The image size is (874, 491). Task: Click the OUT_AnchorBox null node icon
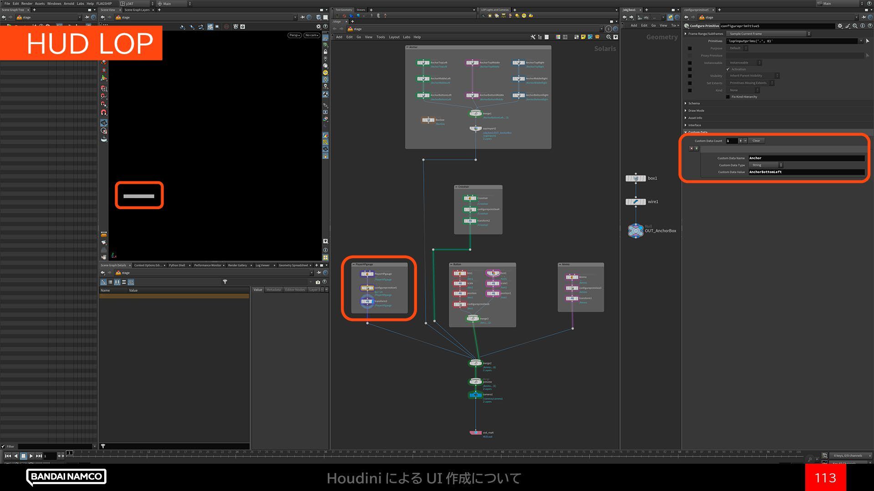[x=635, y=230]
